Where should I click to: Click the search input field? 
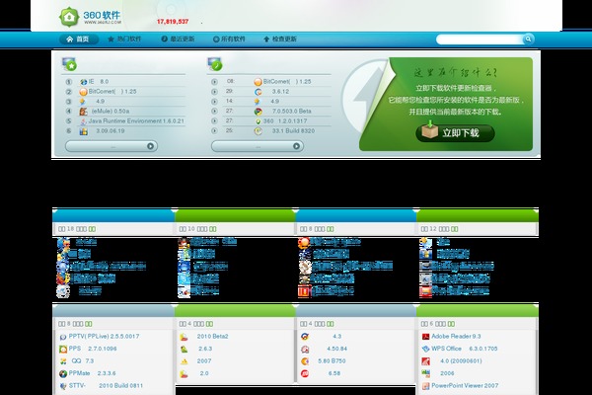point(480,39)
